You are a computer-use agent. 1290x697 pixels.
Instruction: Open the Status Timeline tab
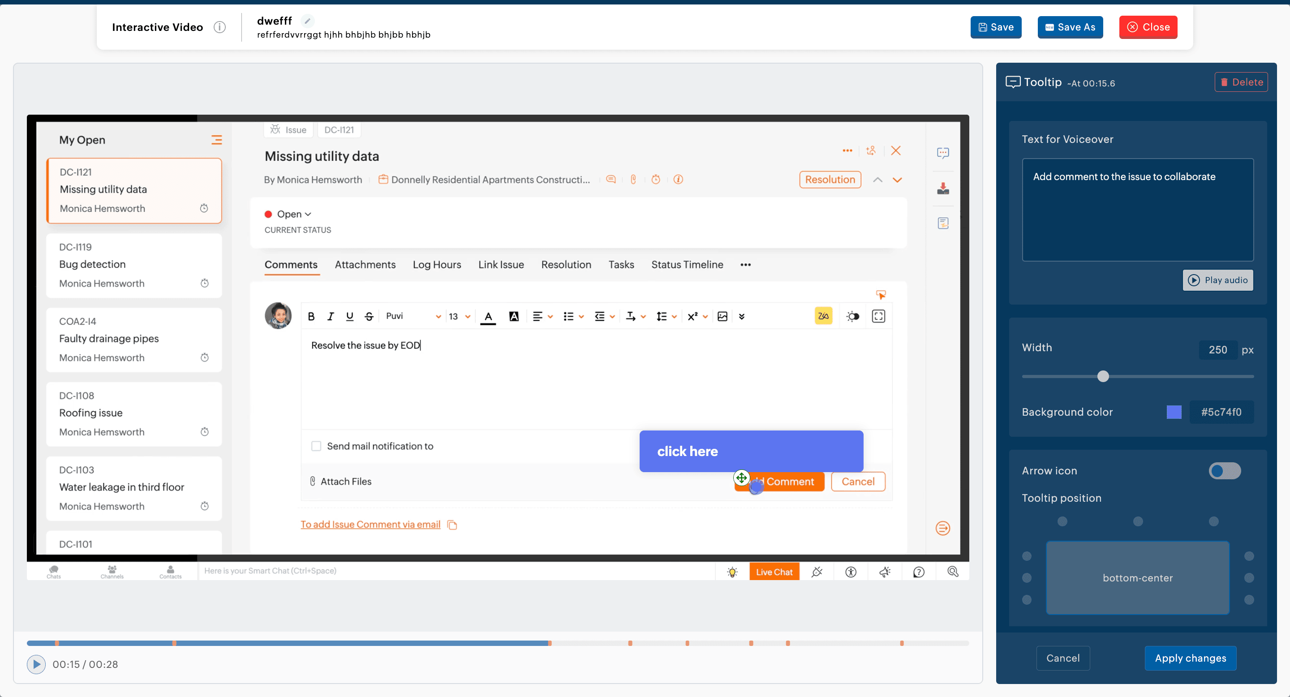[x=687, y=264]
